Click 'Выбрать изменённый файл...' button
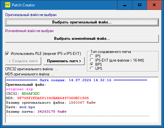 [82, 38]
